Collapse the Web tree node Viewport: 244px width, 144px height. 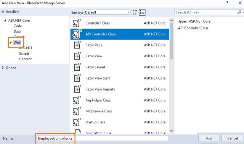click(11, 42)
